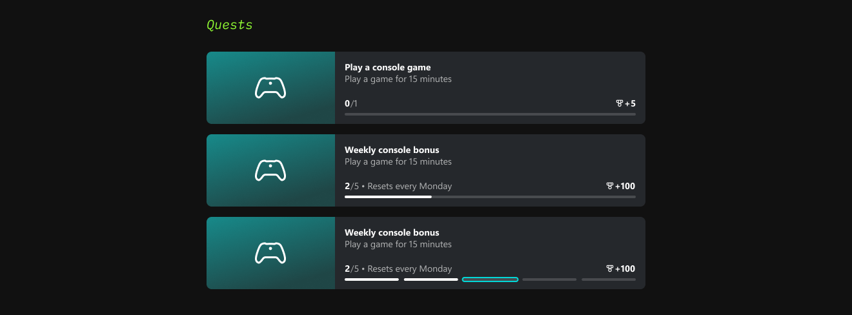This screenshot has height=315, width=852.
Task: Open Weekly console bonus title on bottom card
Action: coord(392,232)
